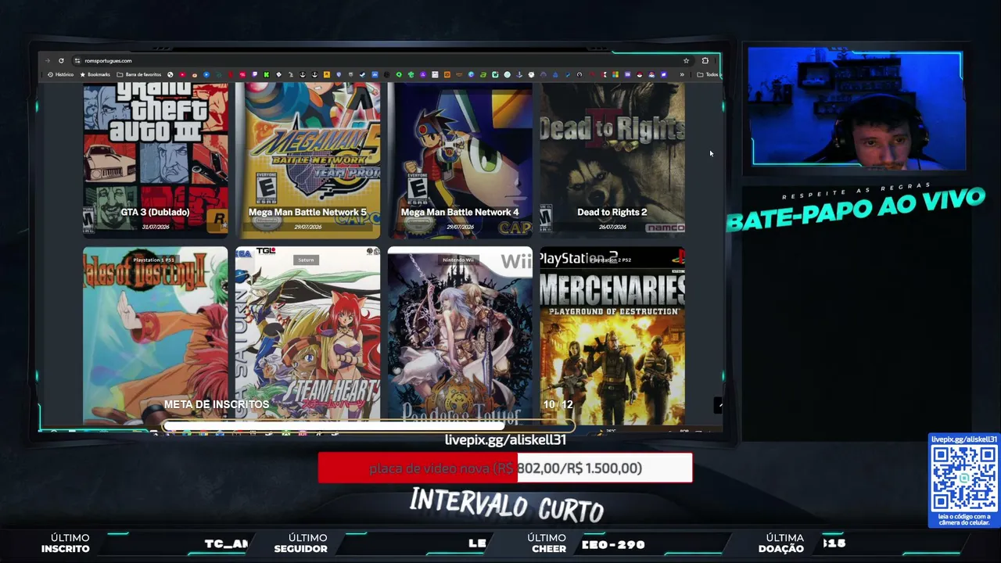Click the ÚLTIMO INSCRITO label
Screen dimensions: 1001x563
tap(66, 543)
